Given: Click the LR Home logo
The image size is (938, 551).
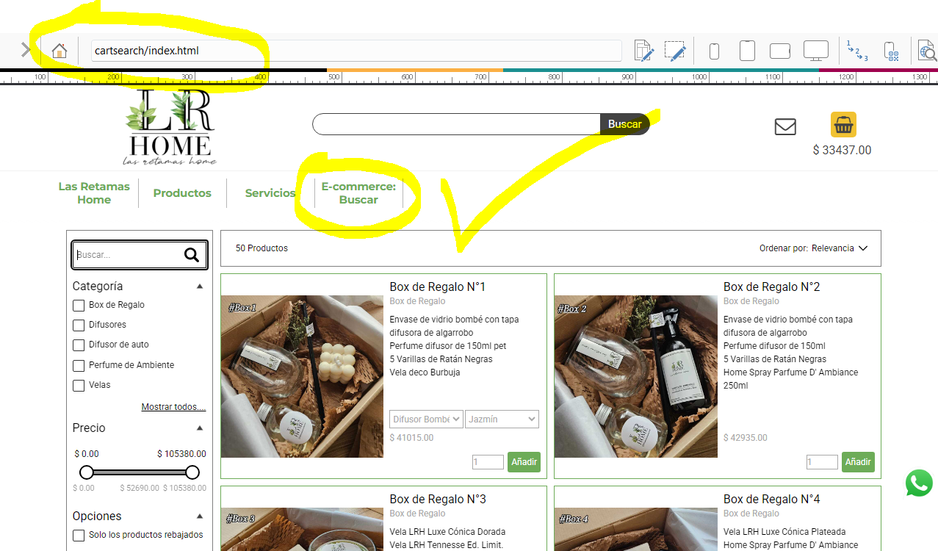Looking at the screenshot, I should click(170, 127).
